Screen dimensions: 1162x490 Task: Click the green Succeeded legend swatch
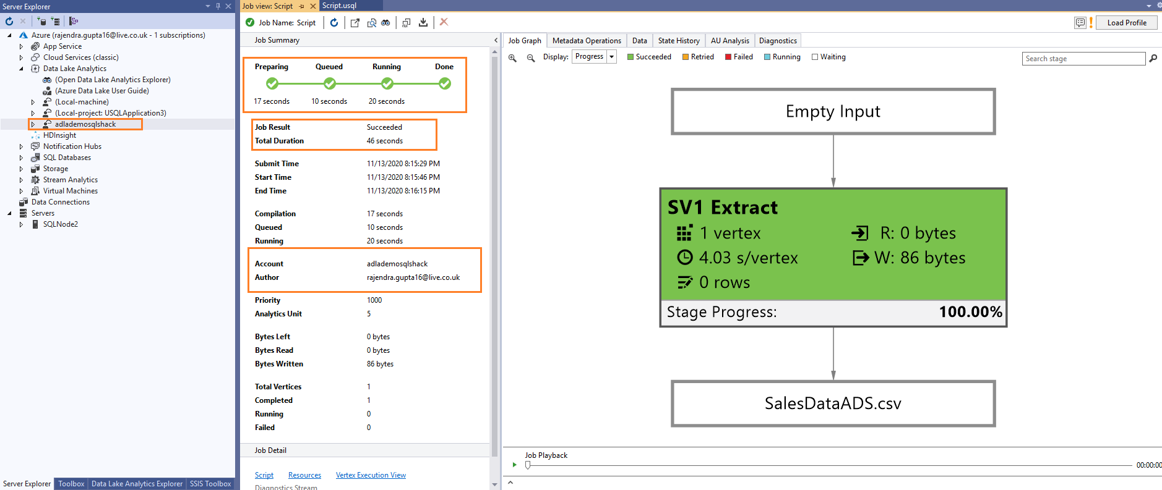tap(630, 57)
